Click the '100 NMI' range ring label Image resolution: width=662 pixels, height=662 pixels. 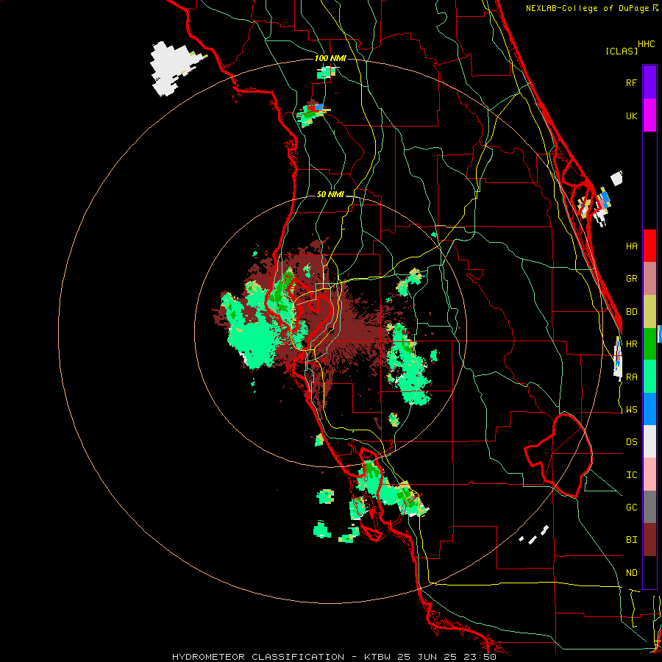[x=330, y=58]
